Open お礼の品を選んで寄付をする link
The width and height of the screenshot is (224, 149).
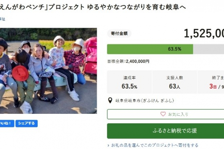[154, 145]
